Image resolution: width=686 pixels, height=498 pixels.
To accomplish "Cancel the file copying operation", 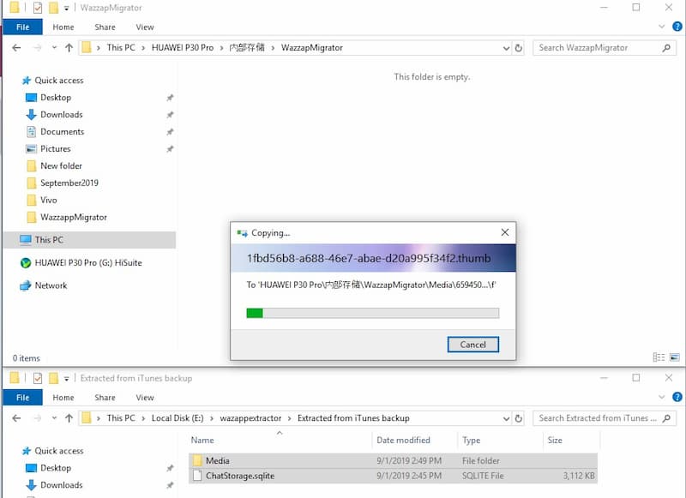I will tap(473, 344).
